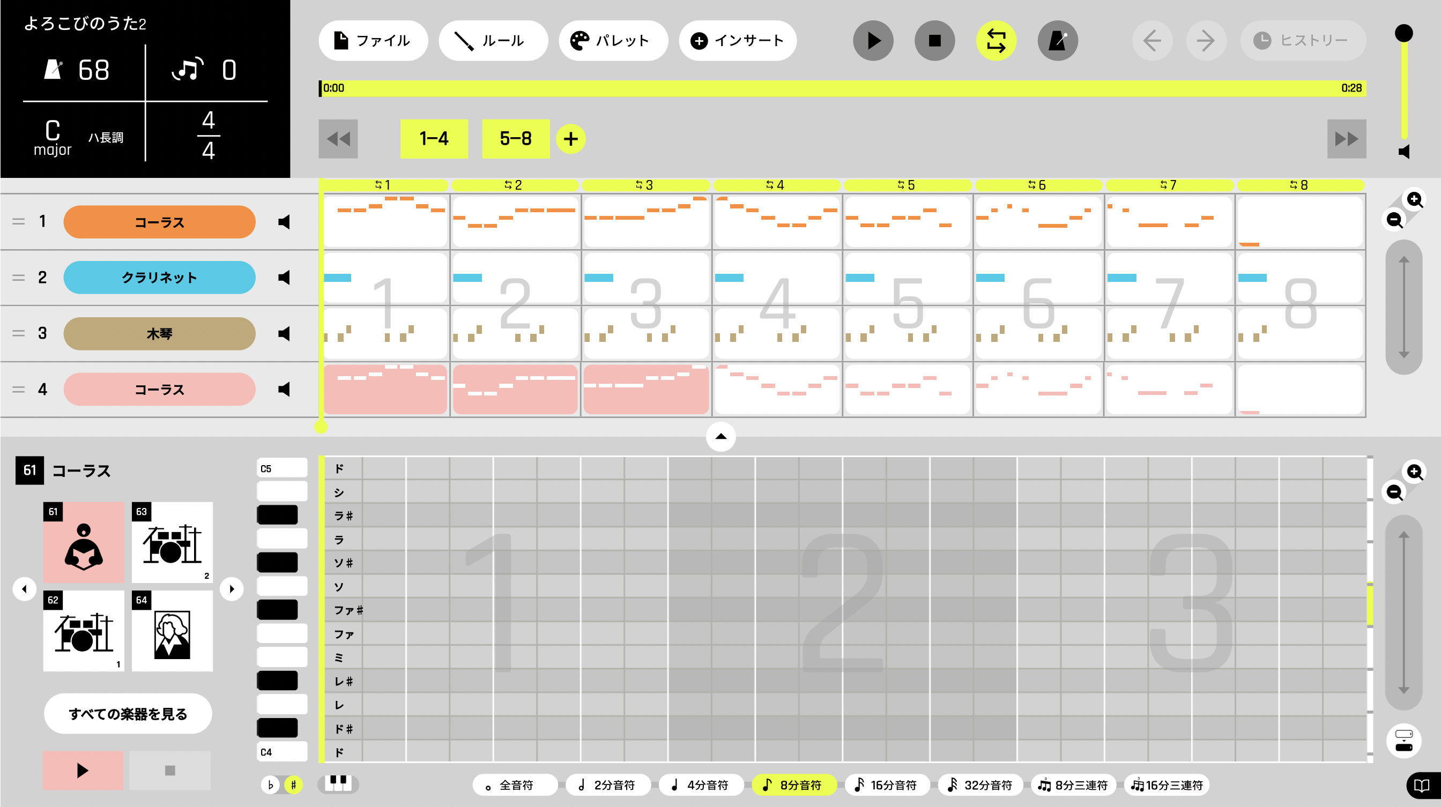Click すべての楽器を見る button
The image size is (1441, 807).
pos(128,714)
